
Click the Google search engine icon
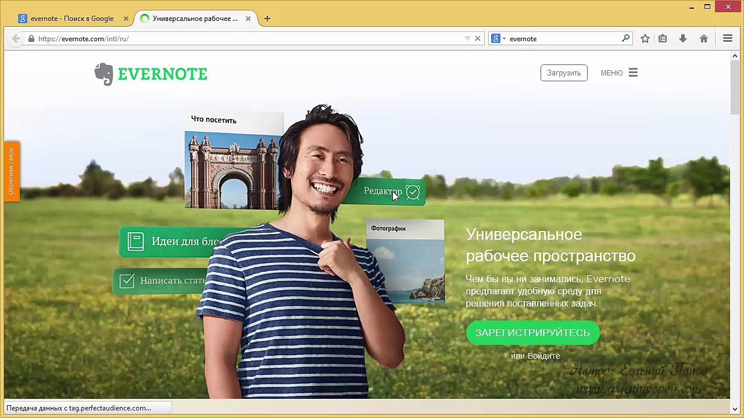point(496,38)
